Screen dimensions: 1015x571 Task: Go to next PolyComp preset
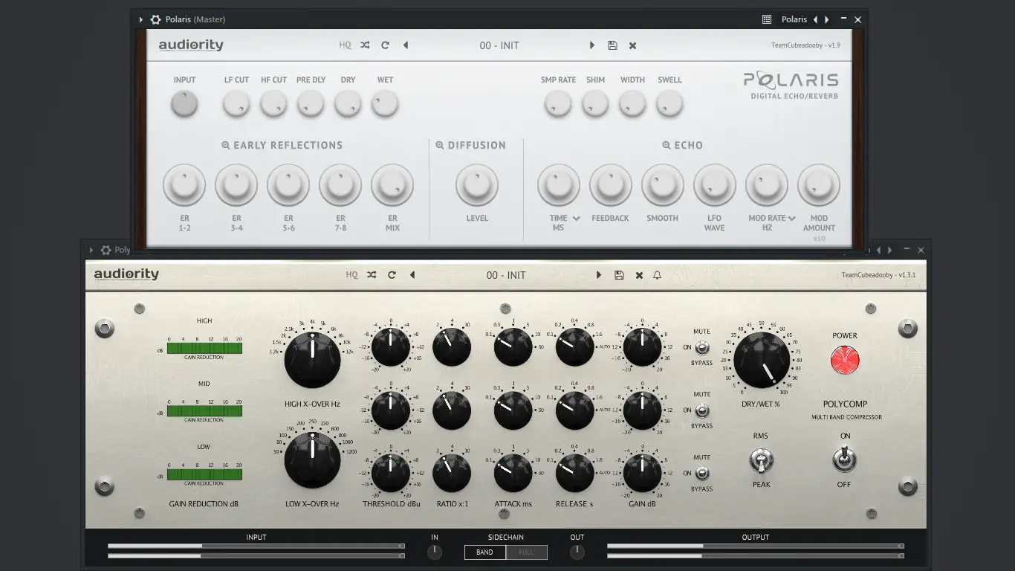pos(599,275)
